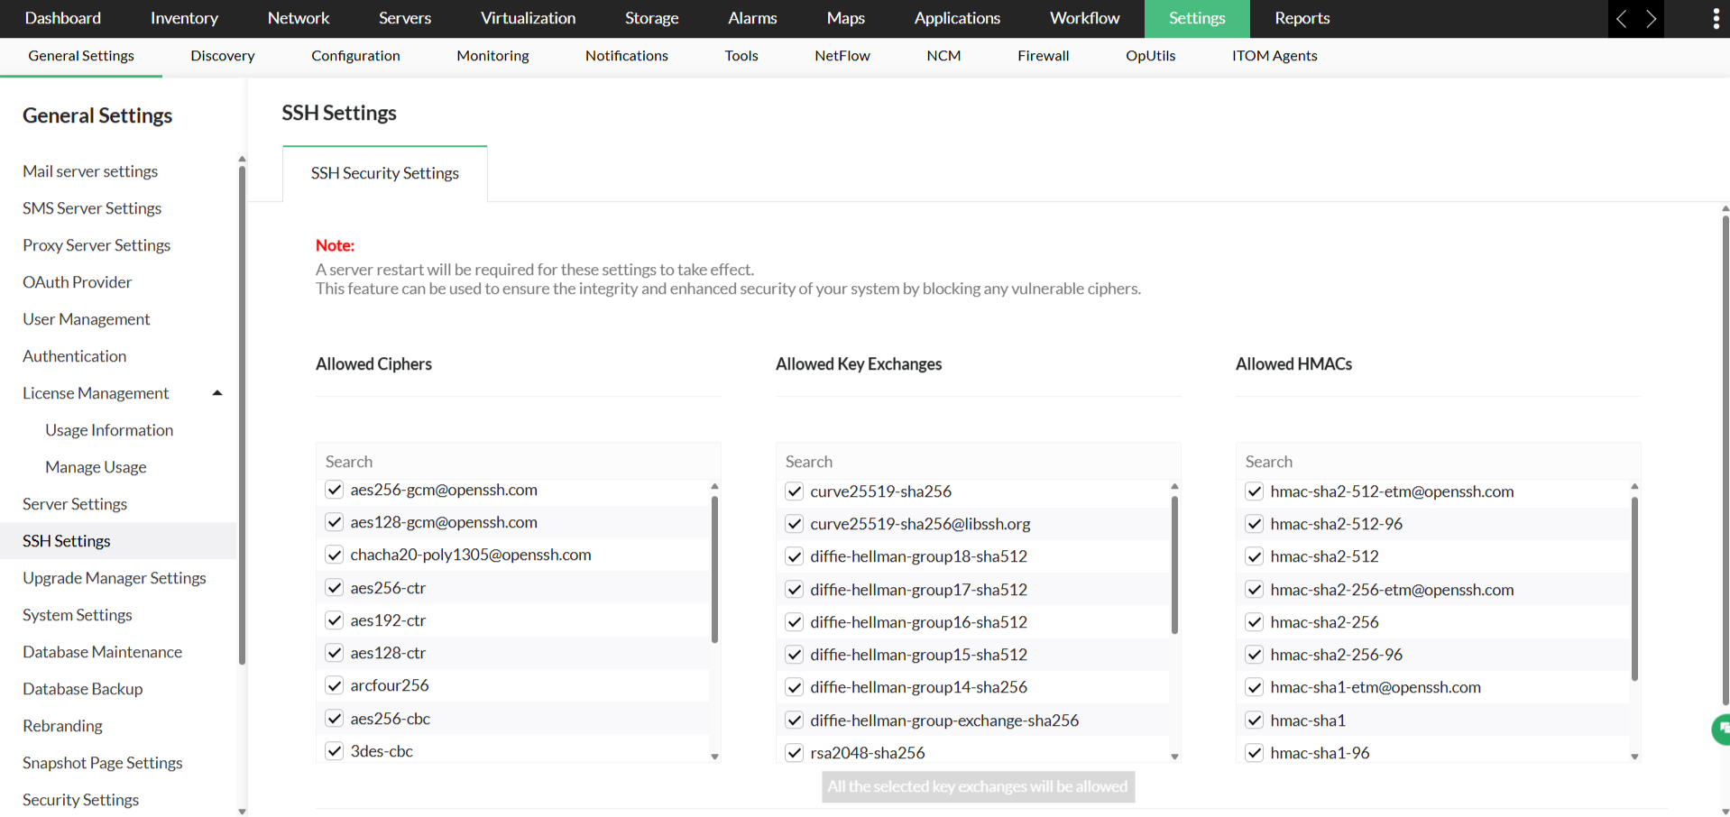Go to previous module with left chevron
Screen dimensions: 1730x817
pyautogui.click(x=1622, y=19)
